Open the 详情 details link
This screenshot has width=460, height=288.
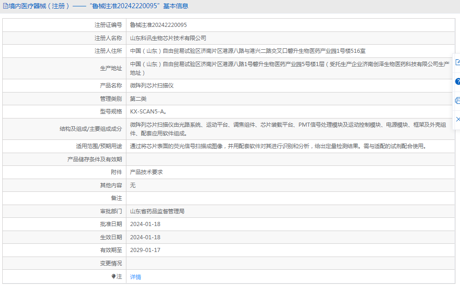136,277
